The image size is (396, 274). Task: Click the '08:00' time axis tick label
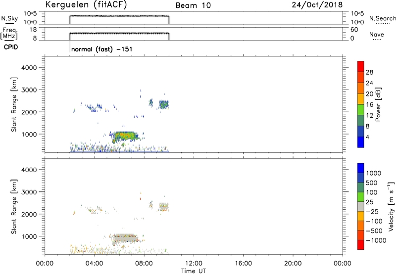click(x=144, y=264)
